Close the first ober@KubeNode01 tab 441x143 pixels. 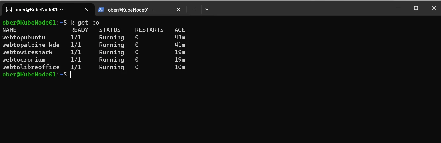[x=86, y=9]
